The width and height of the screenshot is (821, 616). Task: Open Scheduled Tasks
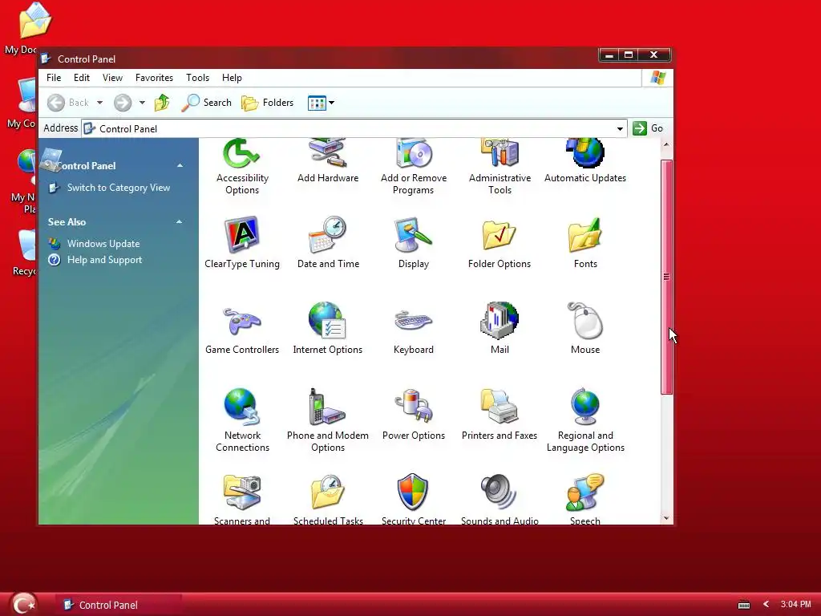(x=328, y=499)
